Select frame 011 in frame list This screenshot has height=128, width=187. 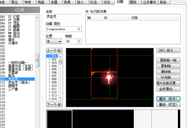(x=52, y=89)
